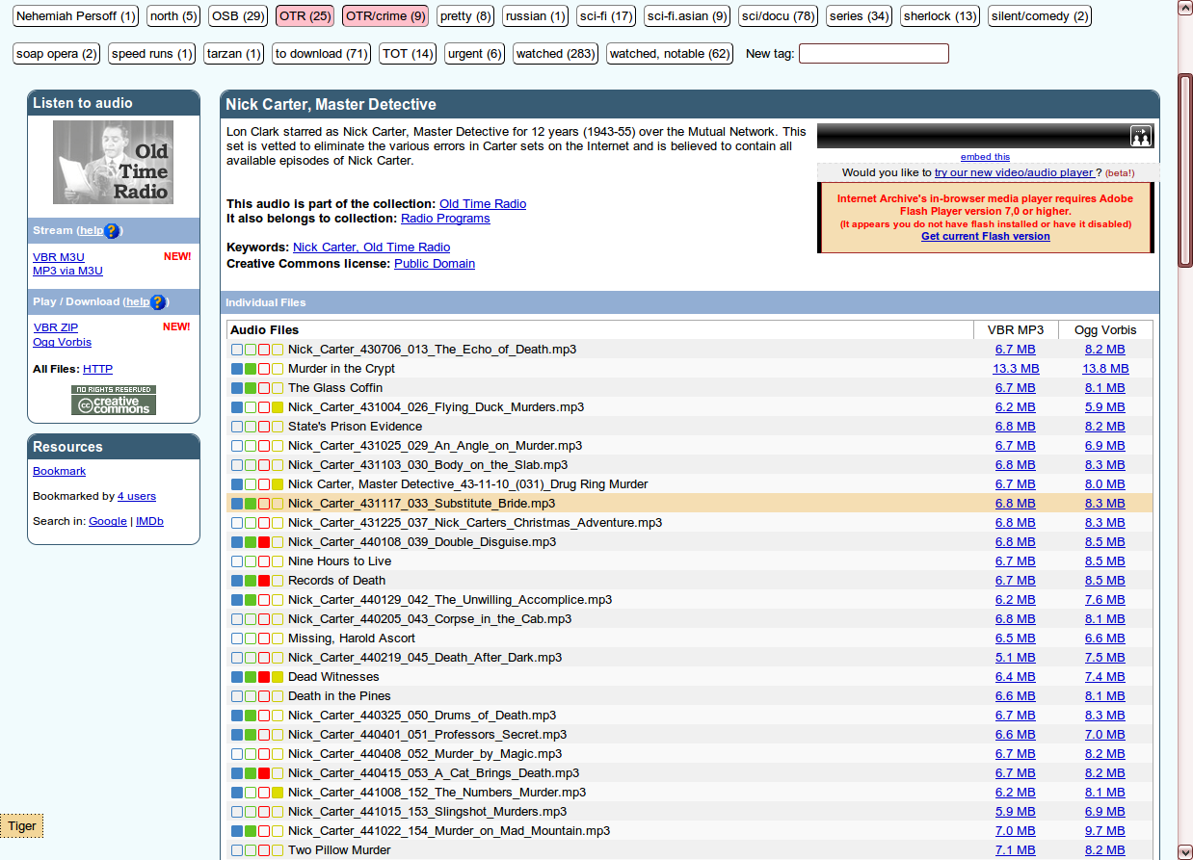Open the Radio Programs collection link

(445, 219)
